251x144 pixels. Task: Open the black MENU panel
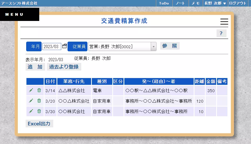tap(20, 14)
